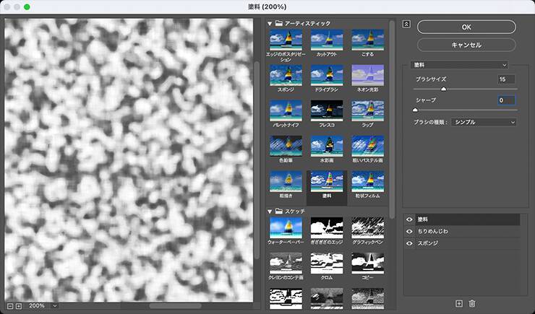Toggle visibility of ちりめんじわ layer

click(x=410, y=231)
